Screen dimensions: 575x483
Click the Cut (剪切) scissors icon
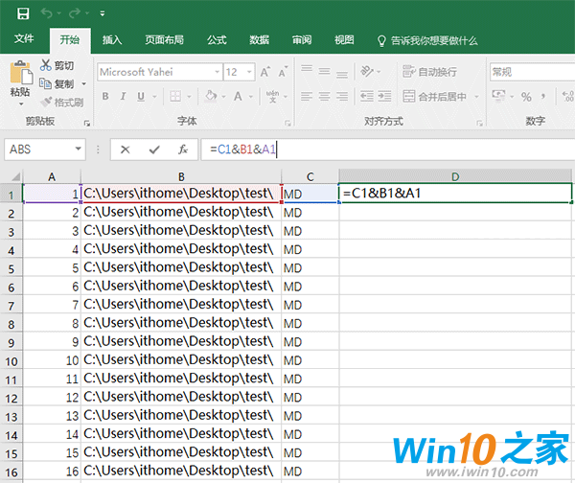(46, 65)
